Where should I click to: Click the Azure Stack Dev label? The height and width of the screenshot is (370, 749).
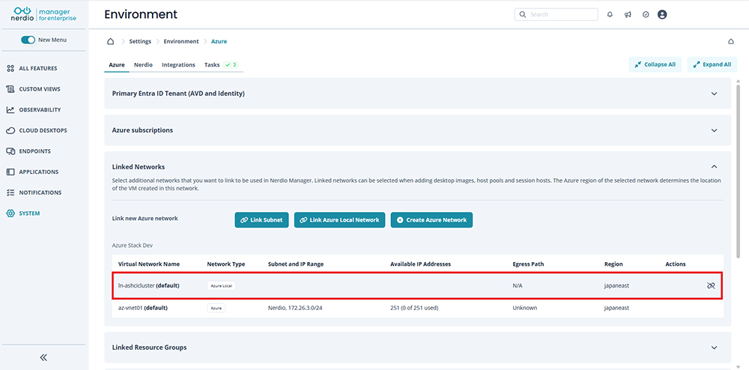(x=132, y=246)
